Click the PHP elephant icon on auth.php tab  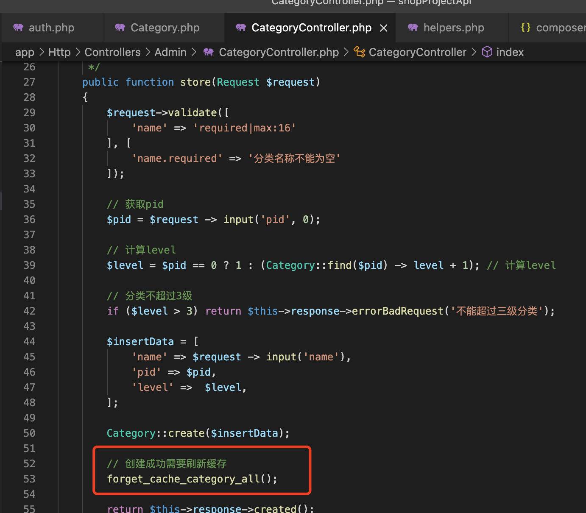click(18, 28)
